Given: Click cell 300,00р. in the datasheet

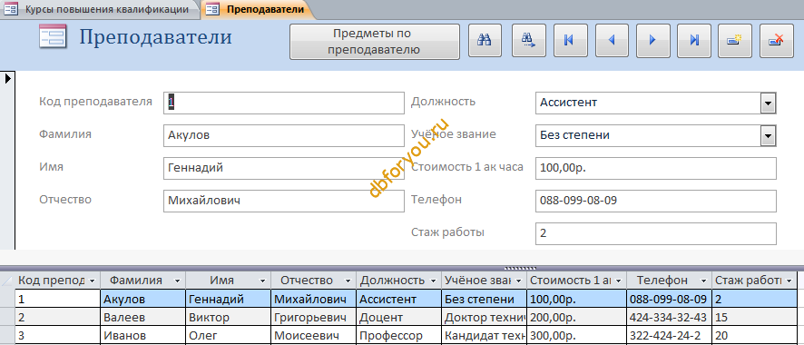Looking at the screenshot, I should pos(576,336).
